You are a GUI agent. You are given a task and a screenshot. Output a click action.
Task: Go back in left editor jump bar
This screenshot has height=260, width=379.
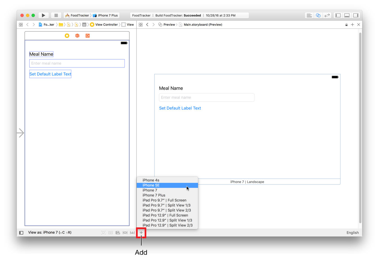[27, 25]
